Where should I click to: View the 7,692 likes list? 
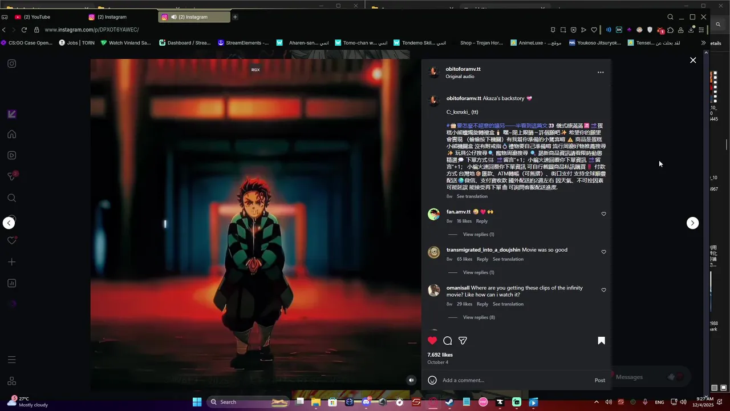tap(440, 355)
